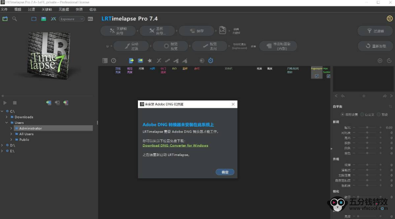This screenshot has height=219, width=395.
Task: Click the crossed curves icon beside Exposure dropdown
Action: [x=53, y=19]
